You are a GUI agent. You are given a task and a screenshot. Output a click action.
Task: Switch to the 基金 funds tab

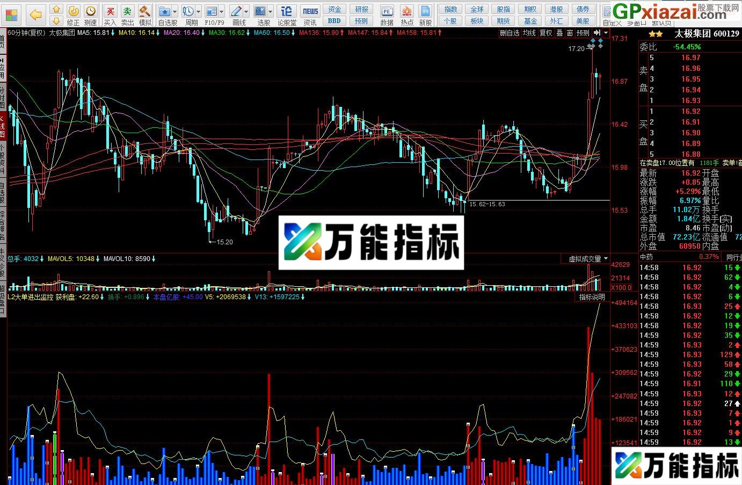[x=530, y=21]
